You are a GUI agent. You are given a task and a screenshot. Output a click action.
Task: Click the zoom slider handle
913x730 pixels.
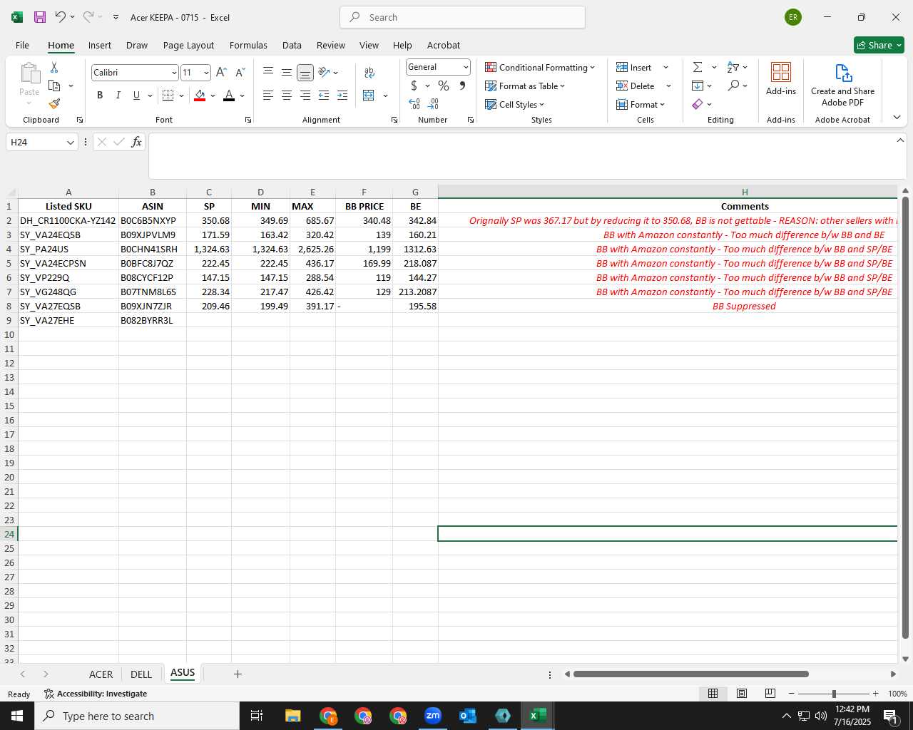point(833,694)
